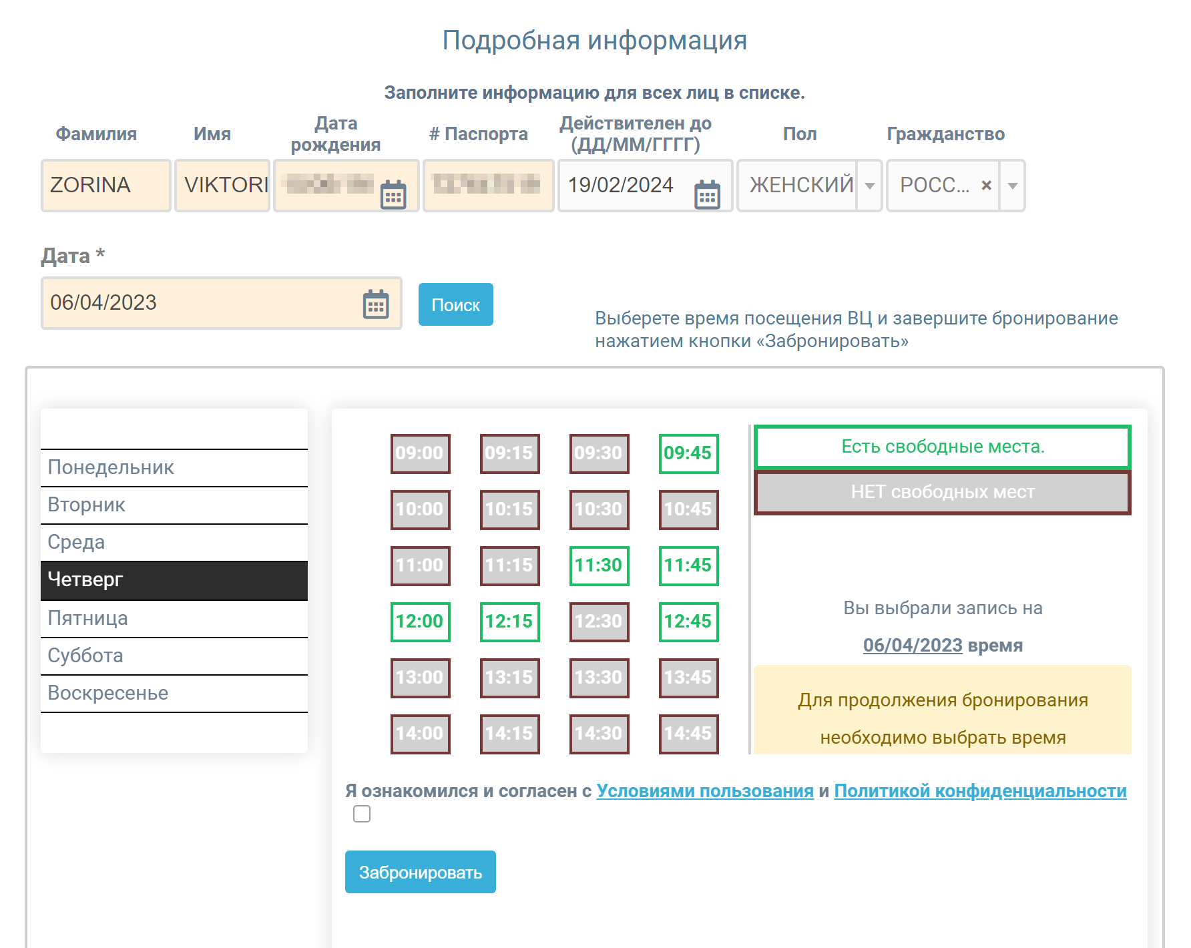1191x948 pixels.
Task: Open calendar icon in the Дата field
Action: [x=376, y=304]
